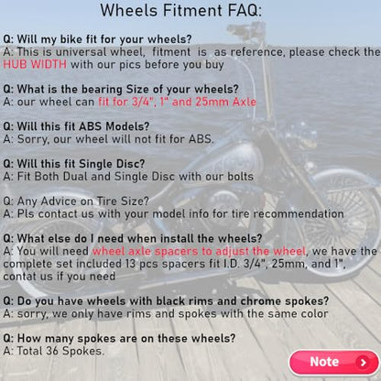The image size is (381, 381).
Task: Click answer saying wheel will not fit ABS
Action: point(108,139)
